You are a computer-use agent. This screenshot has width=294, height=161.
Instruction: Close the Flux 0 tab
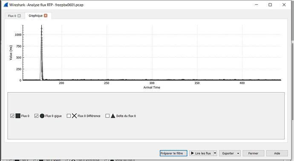click(19, 16)
